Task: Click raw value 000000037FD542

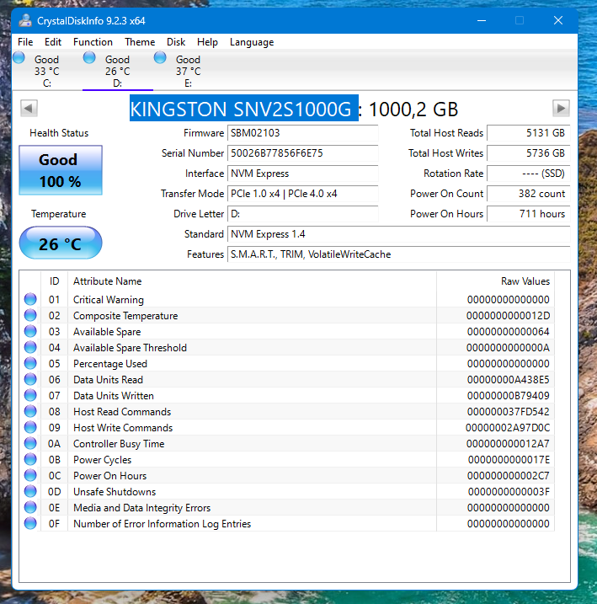Action: [508, 412]
